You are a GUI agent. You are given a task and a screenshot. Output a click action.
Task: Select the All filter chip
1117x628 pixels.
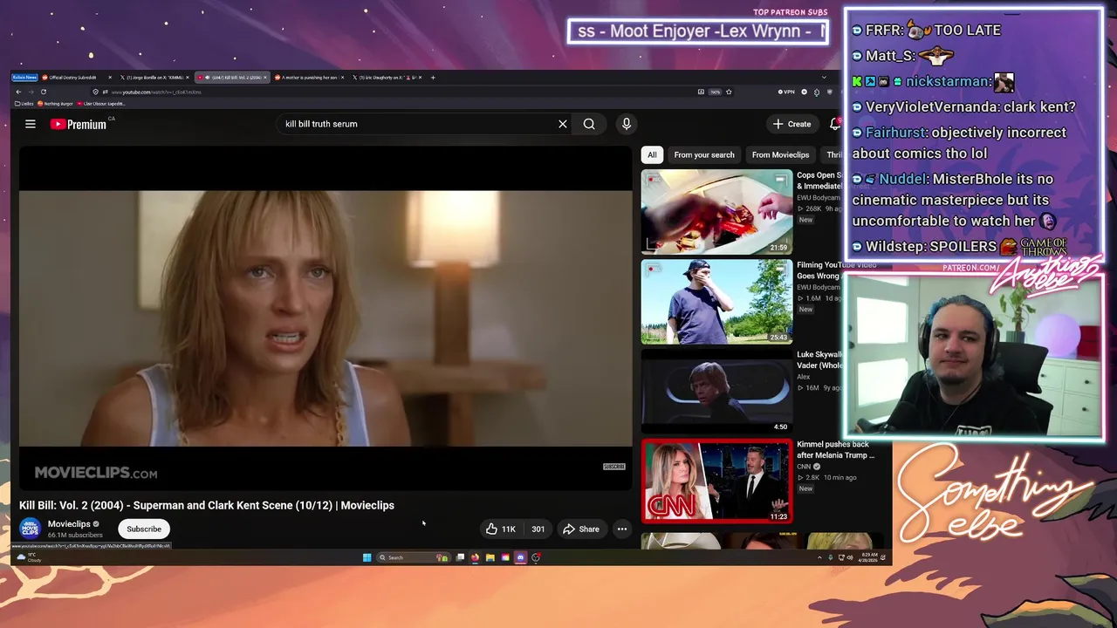point(652,154)
